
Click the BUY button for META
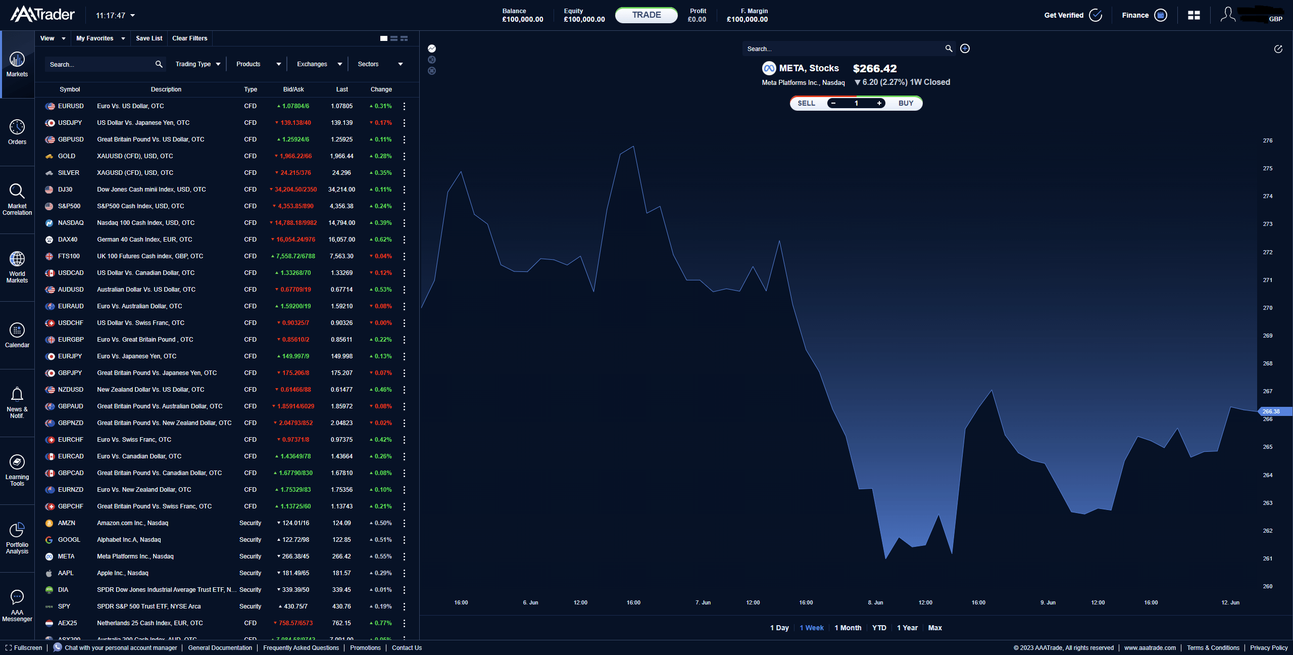[x=906, y=103]
